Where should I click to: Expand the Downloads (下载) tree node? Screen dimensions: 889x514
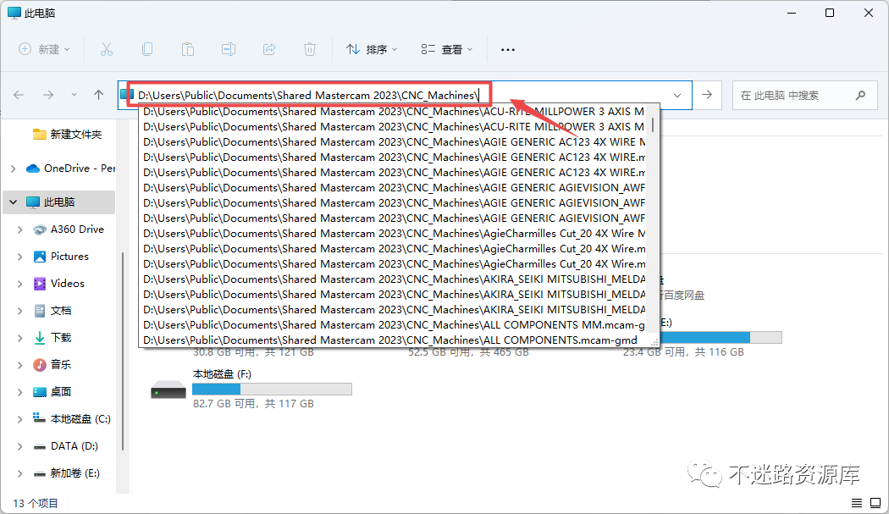point(19,338)
